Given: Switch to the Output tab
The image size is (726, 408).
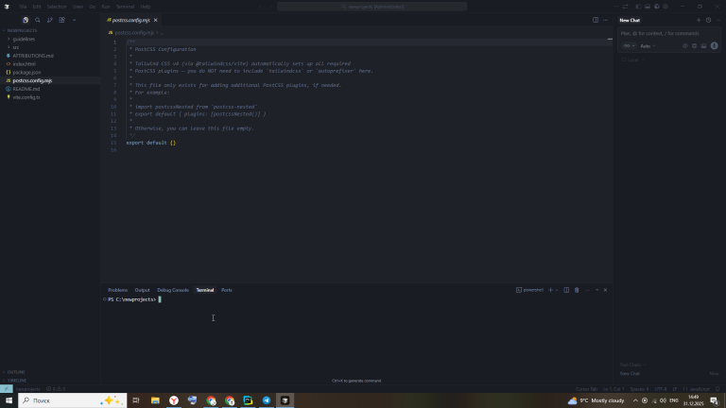Looking at the screenshot, I should [x=142, y=290].
